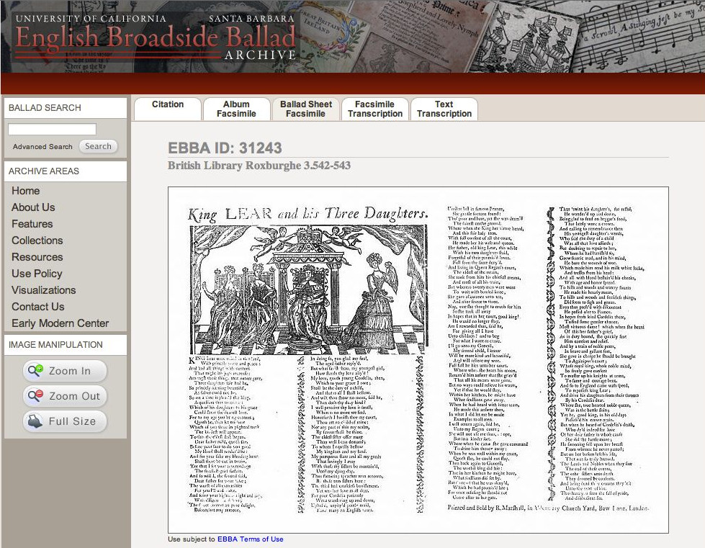
Task: Click the Full Size button label
Action: pos(73,421)
